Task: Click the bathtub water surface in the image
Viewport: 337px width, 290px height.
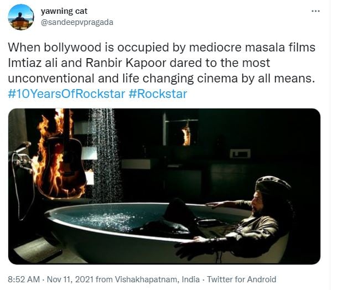Action: [107, 218]
